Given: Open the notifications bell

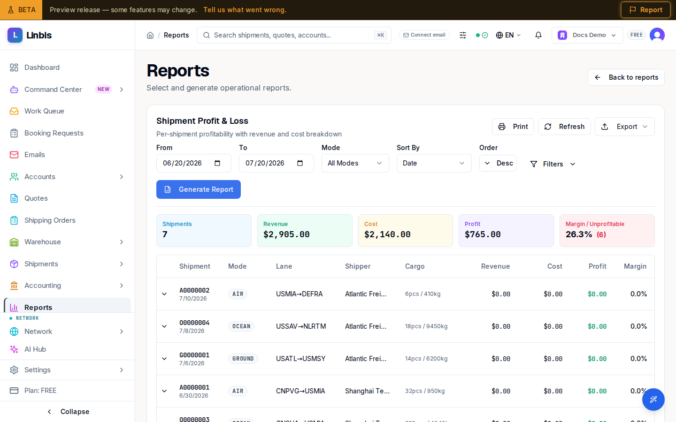Looking at the screenshot, I should 538,35.
